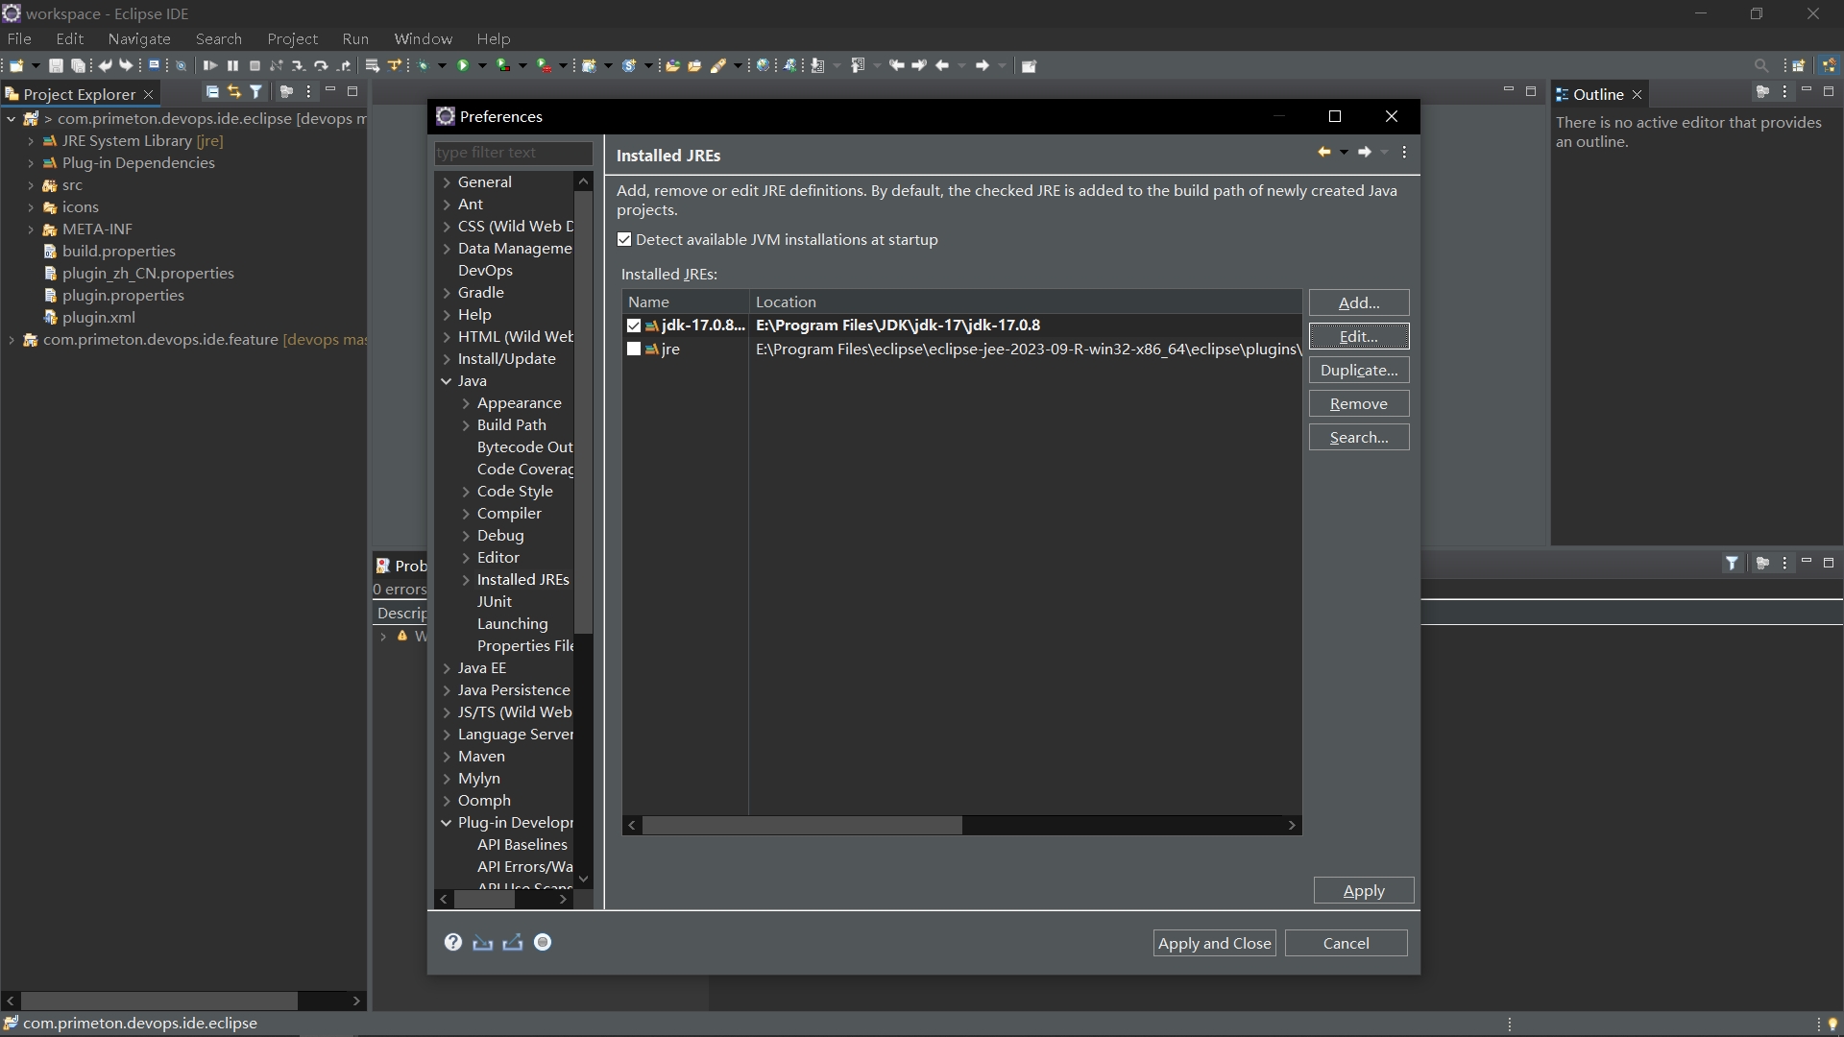The image size is (1844, 1037).
Task: Expand the Maven preferences node
Action: [x=447, y=757]
